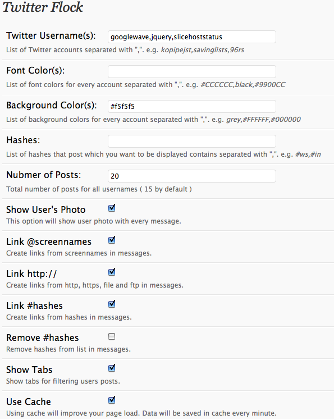Image resolution: width=334 pixels, height=419 pixels.
Task: Select the empty Hashes input field
Action: coord(191,141)
